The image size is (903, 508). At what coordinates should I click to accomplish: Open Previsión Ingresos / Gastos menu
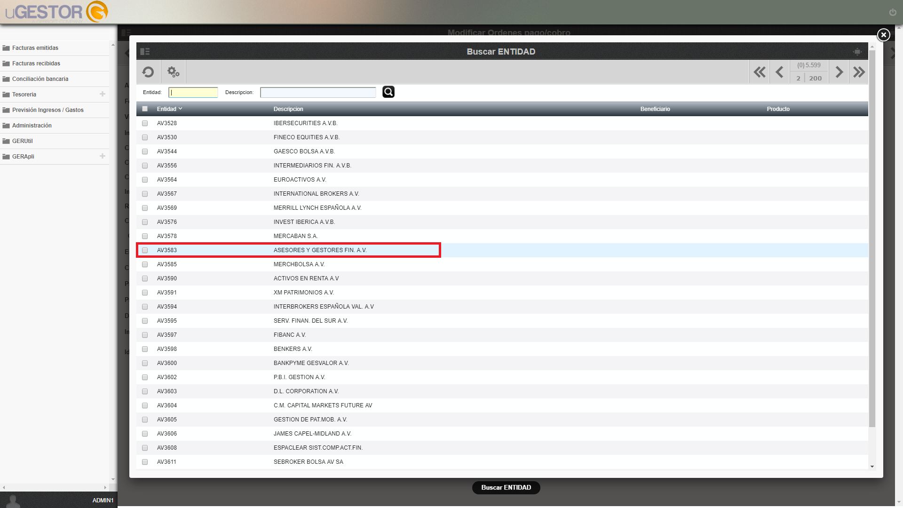[x=48, y=110]
